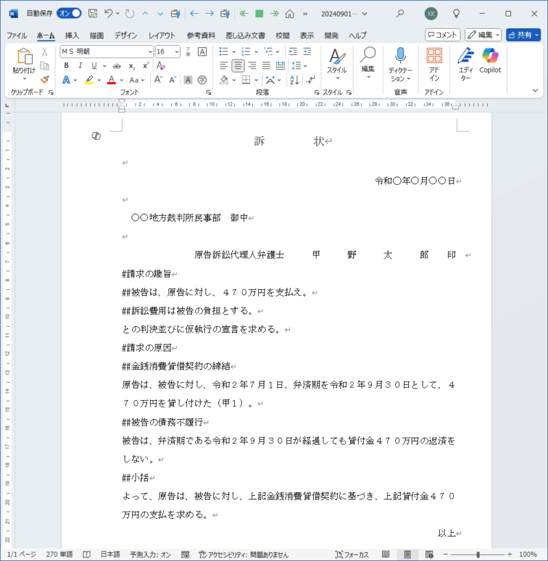Viewport: 548px width, 561px height.
Task: Align text to the left
Action: pos(223,66)
